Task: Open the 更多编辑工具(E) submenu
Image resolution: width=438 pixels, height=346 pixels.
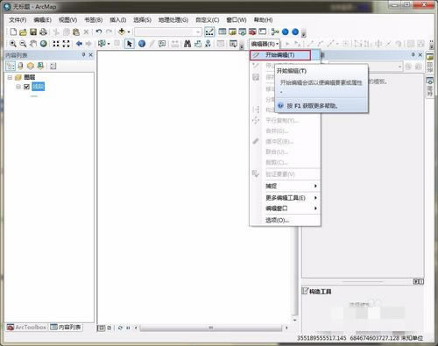Action: tap(285, 198)
